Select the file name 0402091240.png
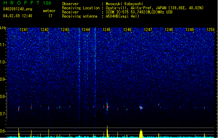This screenshot has width=218, height=138. click(x=18, y=9)
